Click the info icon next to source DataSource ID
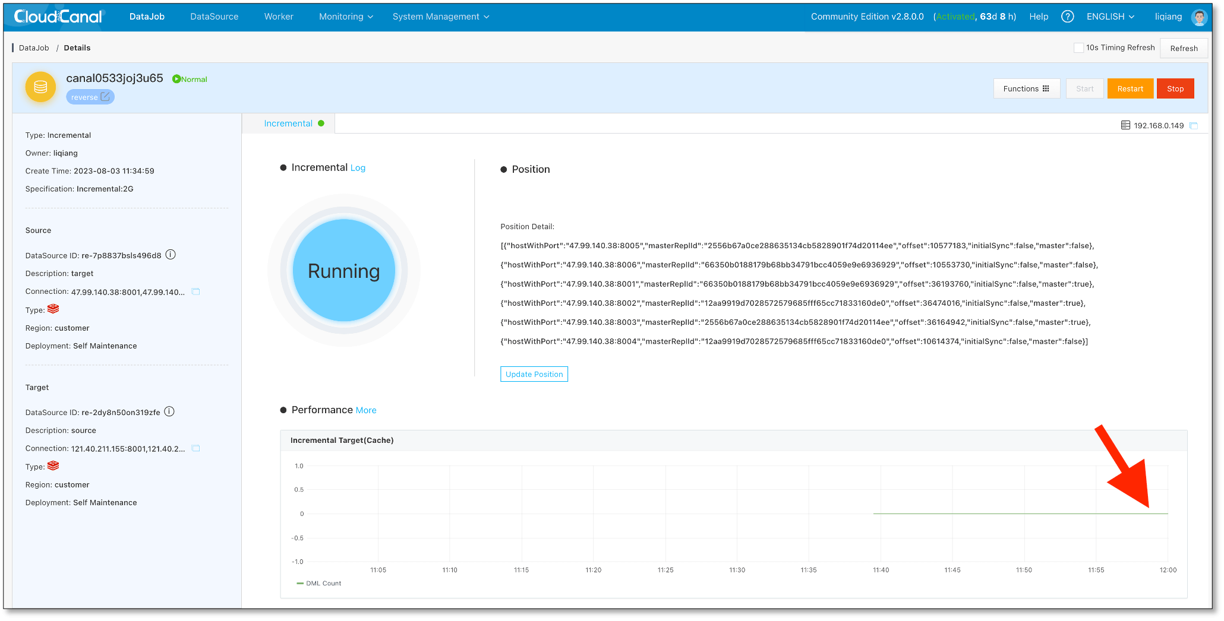Viewport: 1224px width, 621px height. (171, 255)
